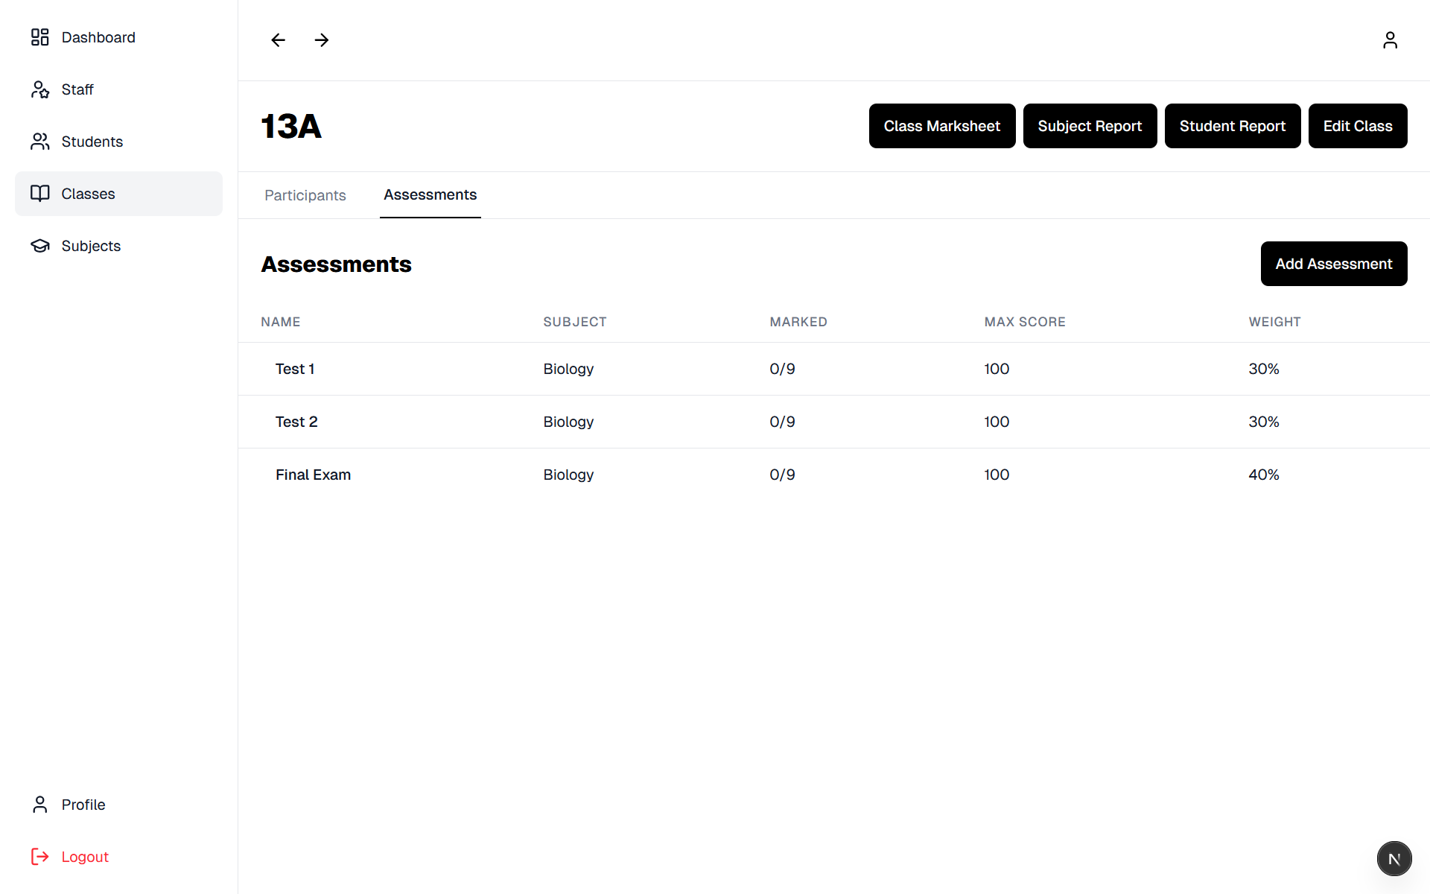The width and height of the screenshot is (1430, 894).
Task: Click max score 100 in Final Exam row
Action: click(997, 475)
